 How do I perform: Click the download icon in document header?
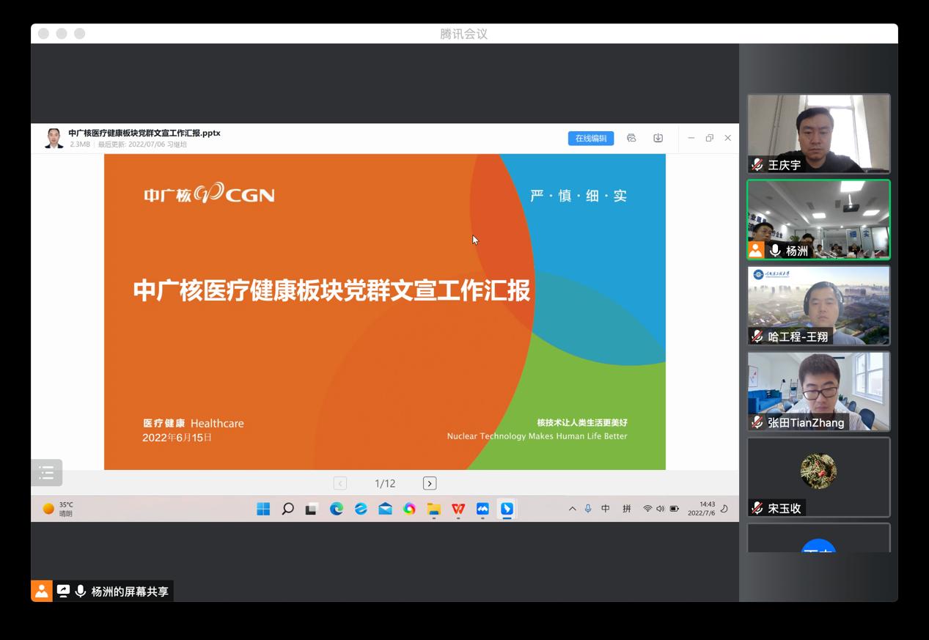(658, 138)
